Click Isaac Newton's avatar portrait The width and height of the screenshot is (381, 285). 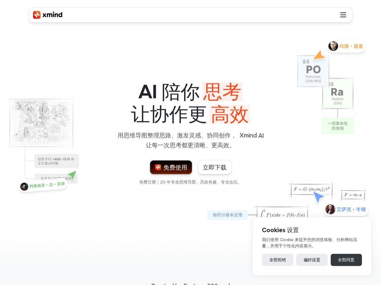330,209
